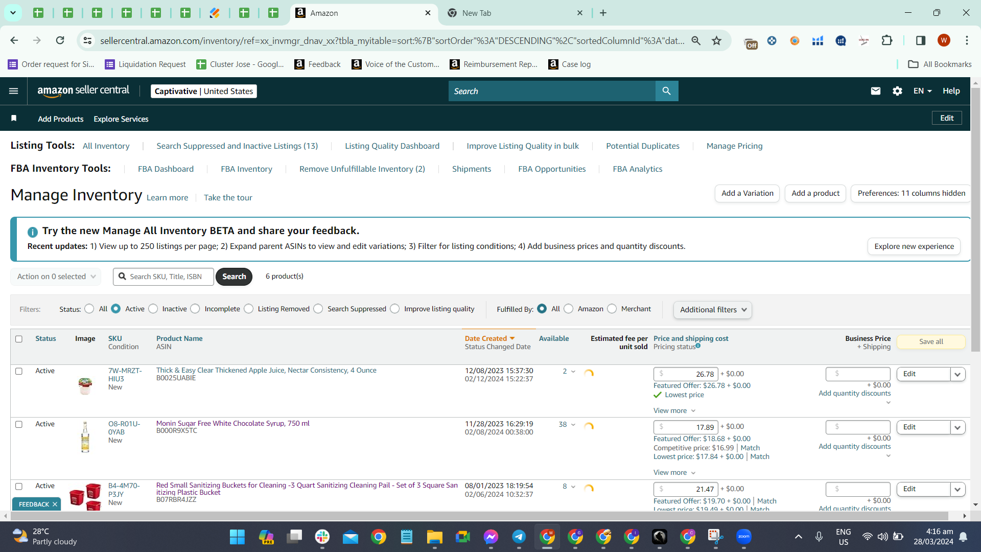This screenshot has height=552, width=981.
Task: Select the Inactive status radio button
Action: tap(153, 309)
